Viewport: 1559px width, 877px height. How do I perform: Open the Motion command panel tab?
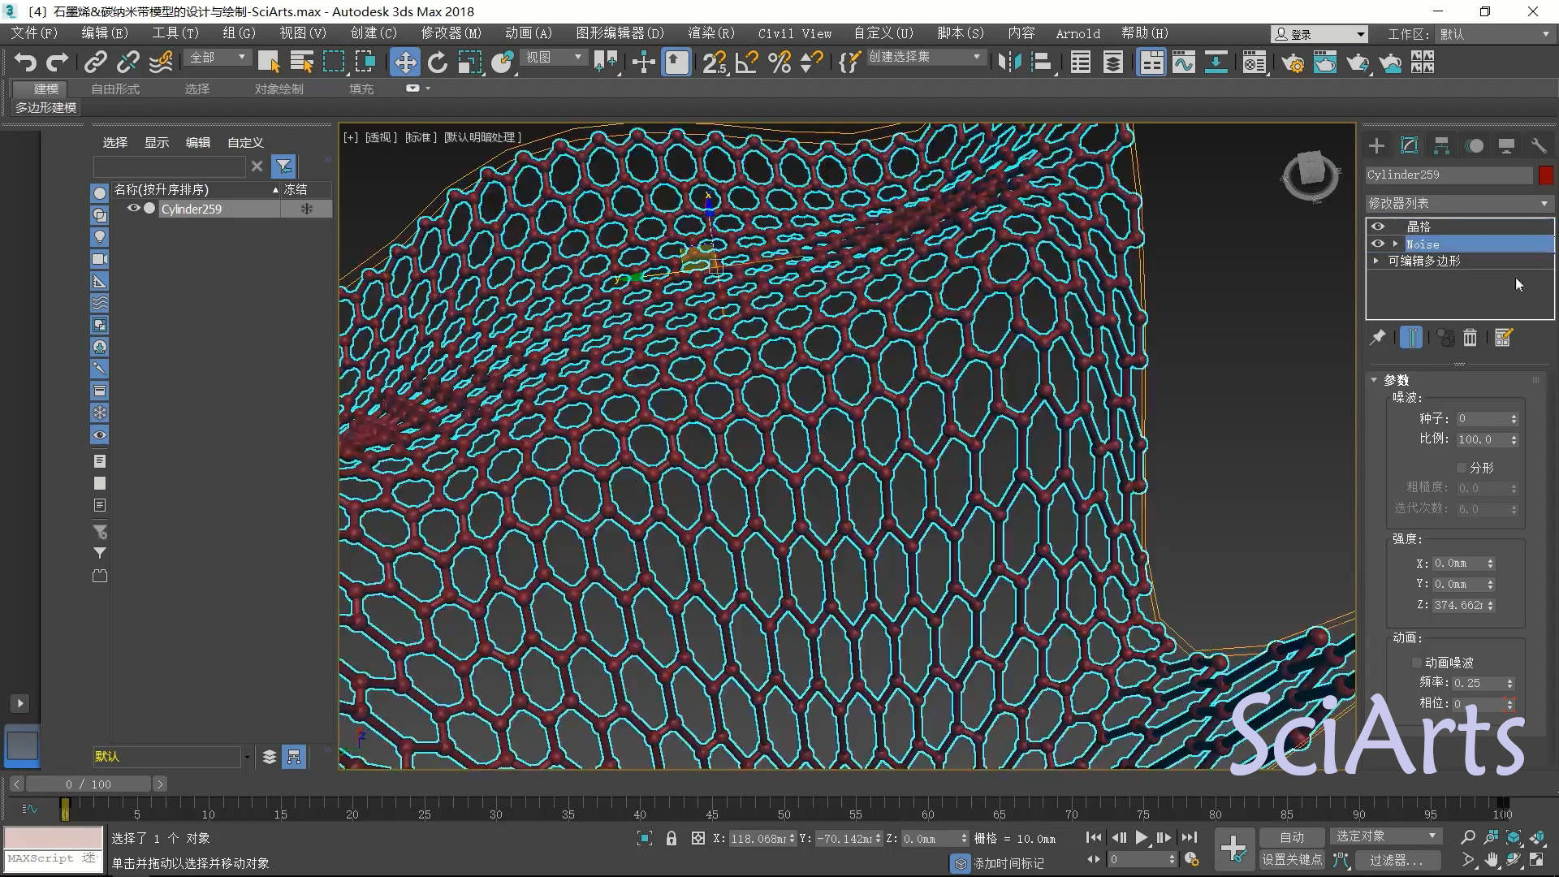pos(1475,145)
